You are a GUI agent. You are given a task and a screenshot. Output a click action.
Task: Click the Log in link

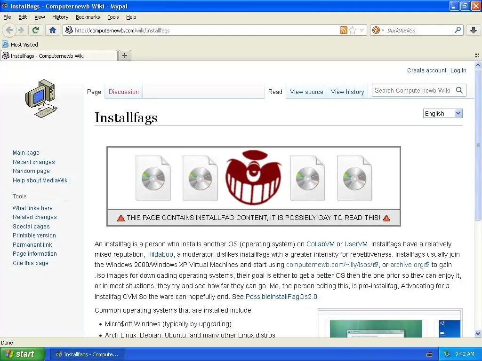pos(458,71)
